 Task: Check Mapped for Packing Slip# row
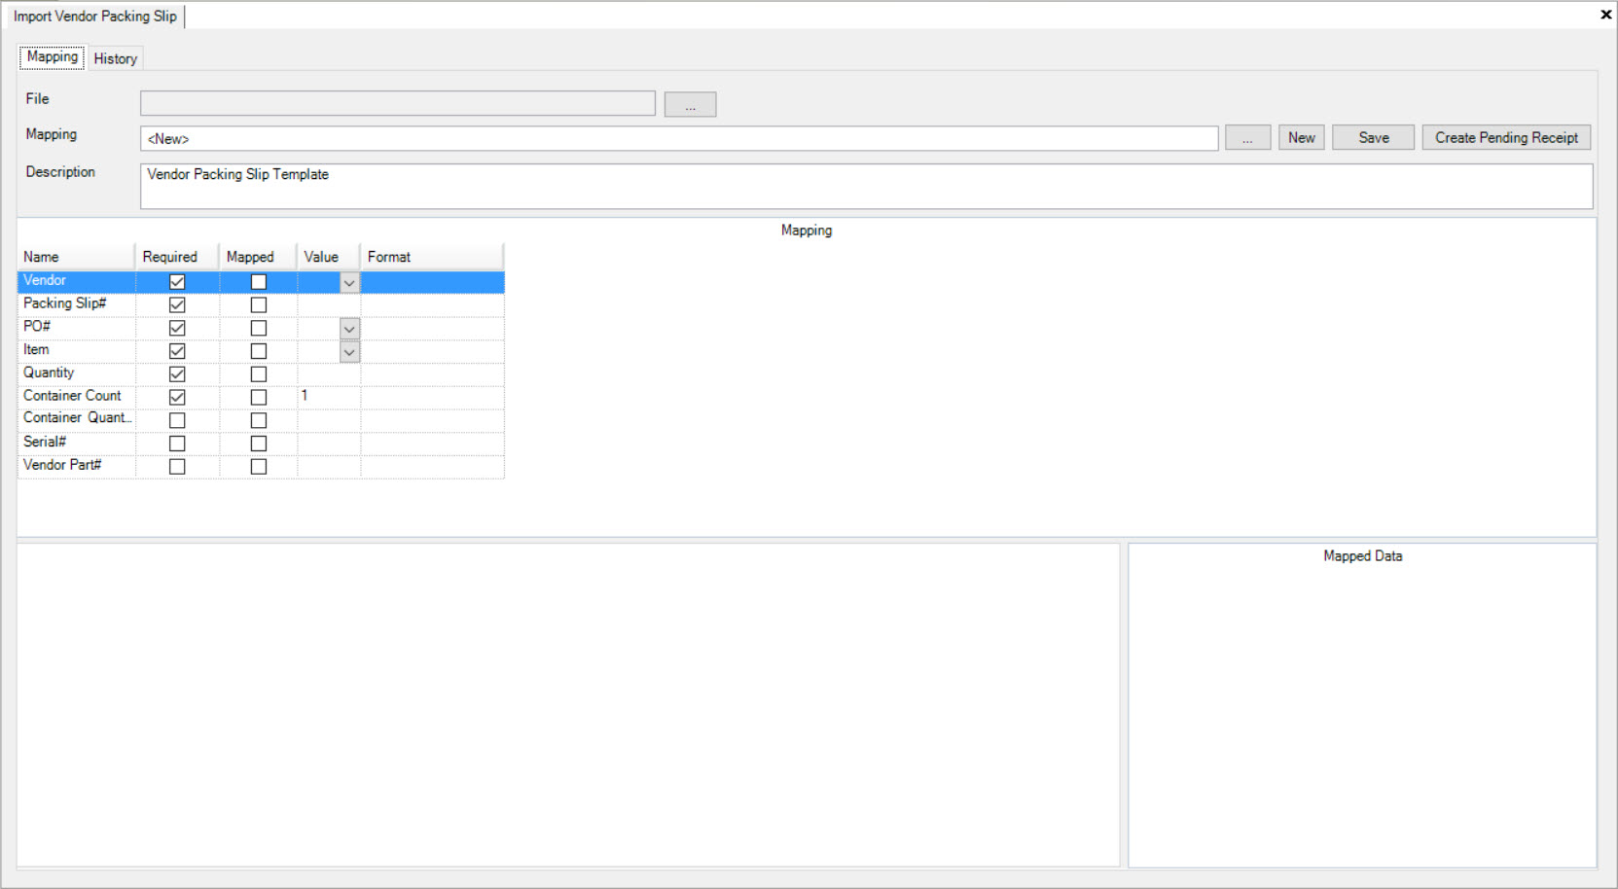[259, 304]
